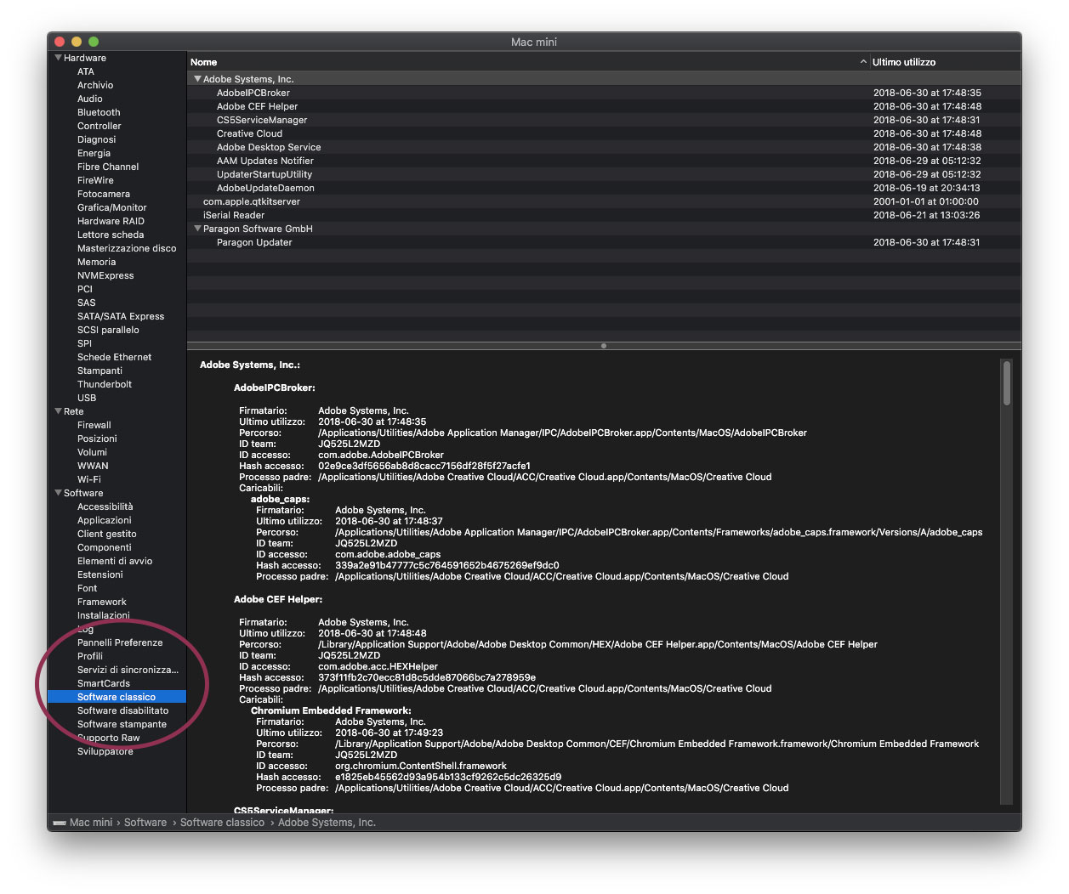Select Font in the sidebar
The height and width of the screenshot is (894, 1069).
click(88, 588)
